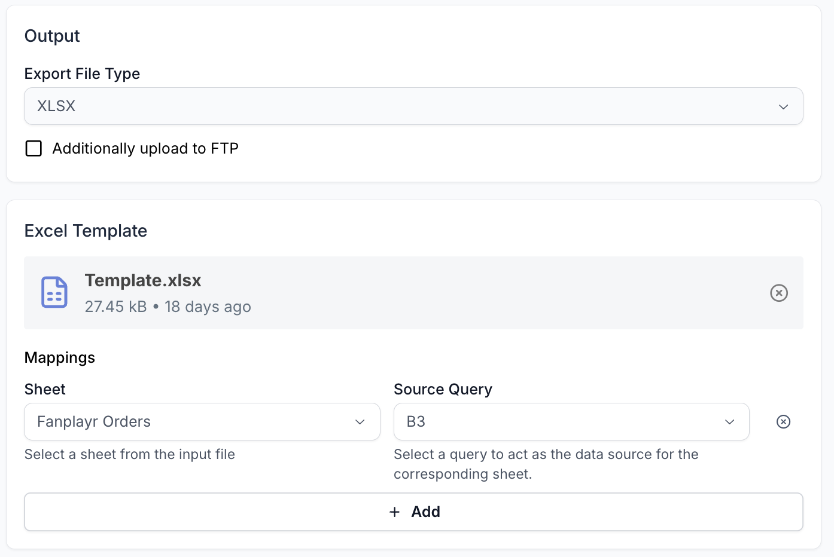
Task: Open the Sheet dropdown showing Fanplayr Orders
Action: click(x=202, y=421)
